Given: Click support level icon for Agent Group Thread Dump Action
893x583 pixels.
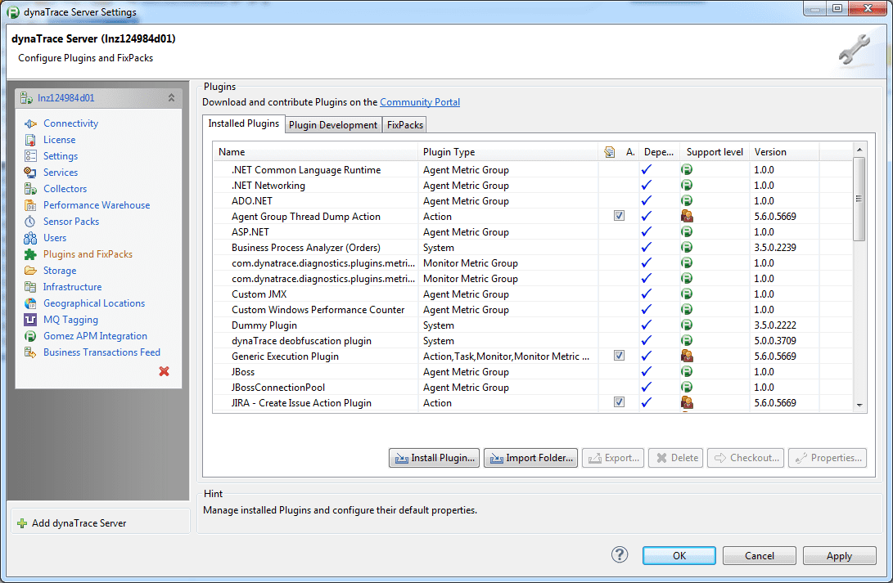Looking at the screenshot, I should click(687, 216).
